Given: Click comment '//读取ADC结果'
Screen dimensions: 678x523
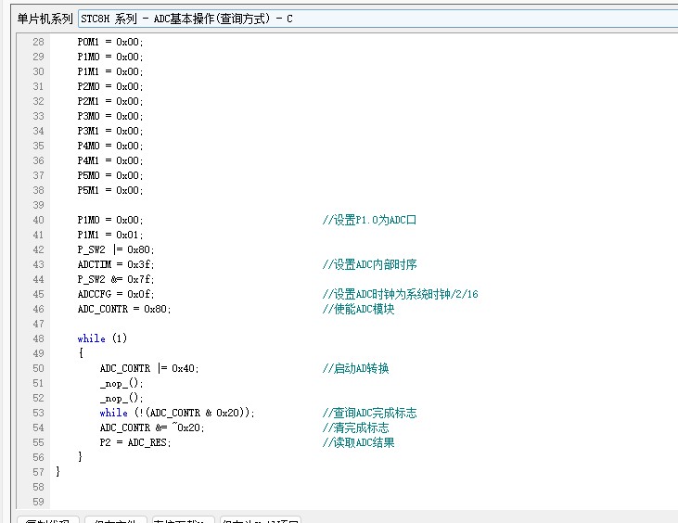Looking at the screenshot, I should (x=358, y=442).
